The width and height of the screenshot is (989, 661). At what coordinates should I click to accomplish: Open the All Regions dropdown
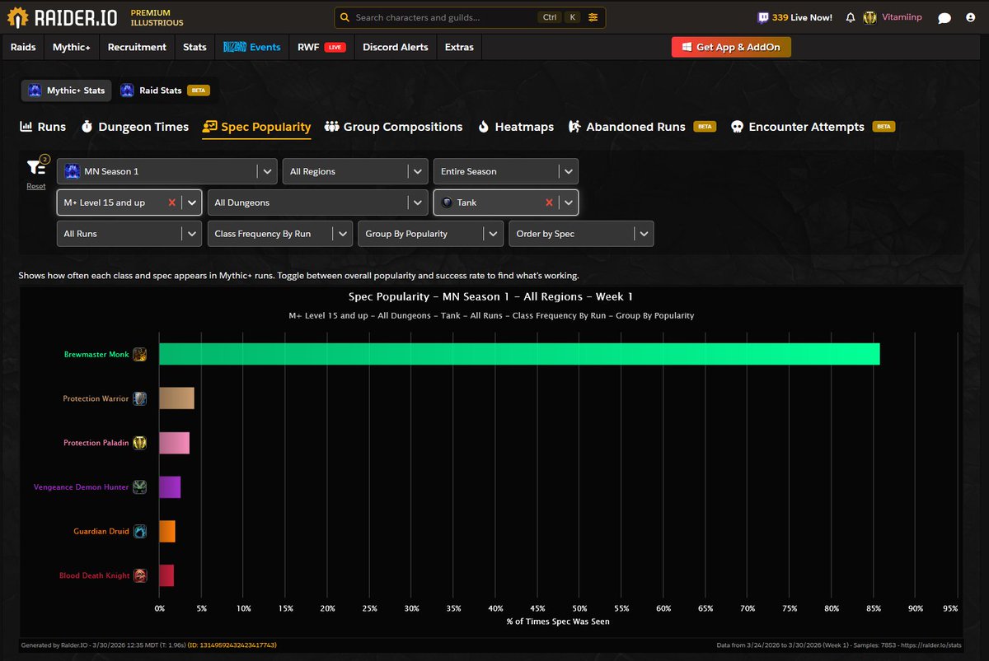[x=355, y=171]
